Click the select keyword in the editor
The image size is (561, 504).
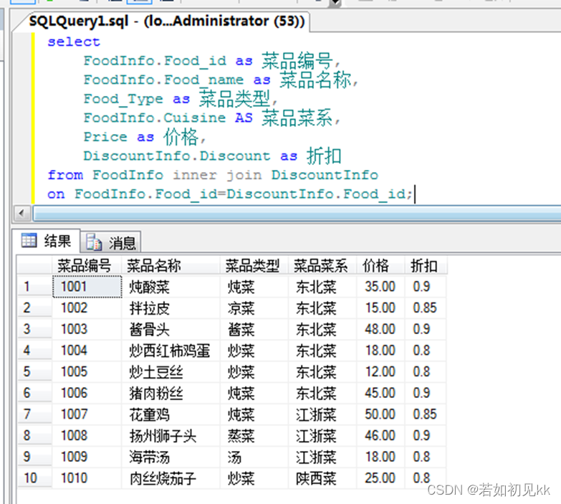(x=74, y=42)
